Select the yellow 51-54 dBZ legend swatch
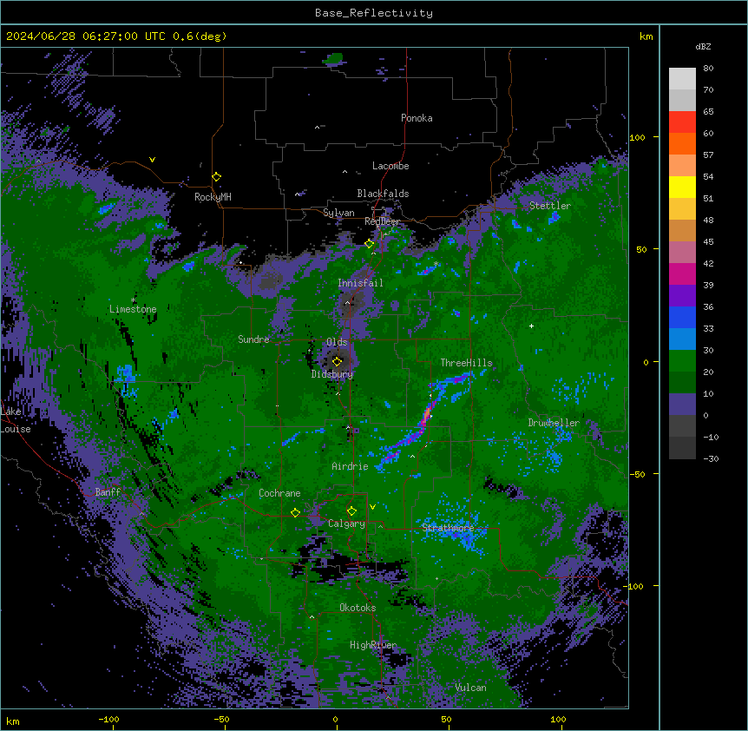 682,187
